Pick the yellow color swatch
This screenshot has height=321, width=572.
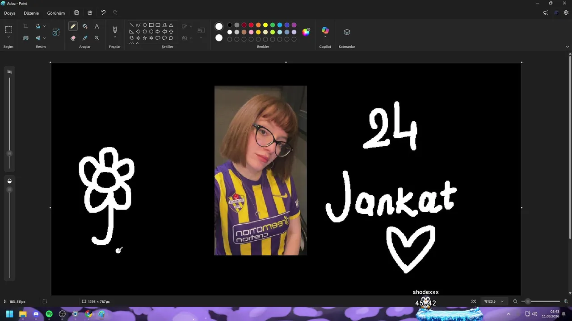(265, 25)
